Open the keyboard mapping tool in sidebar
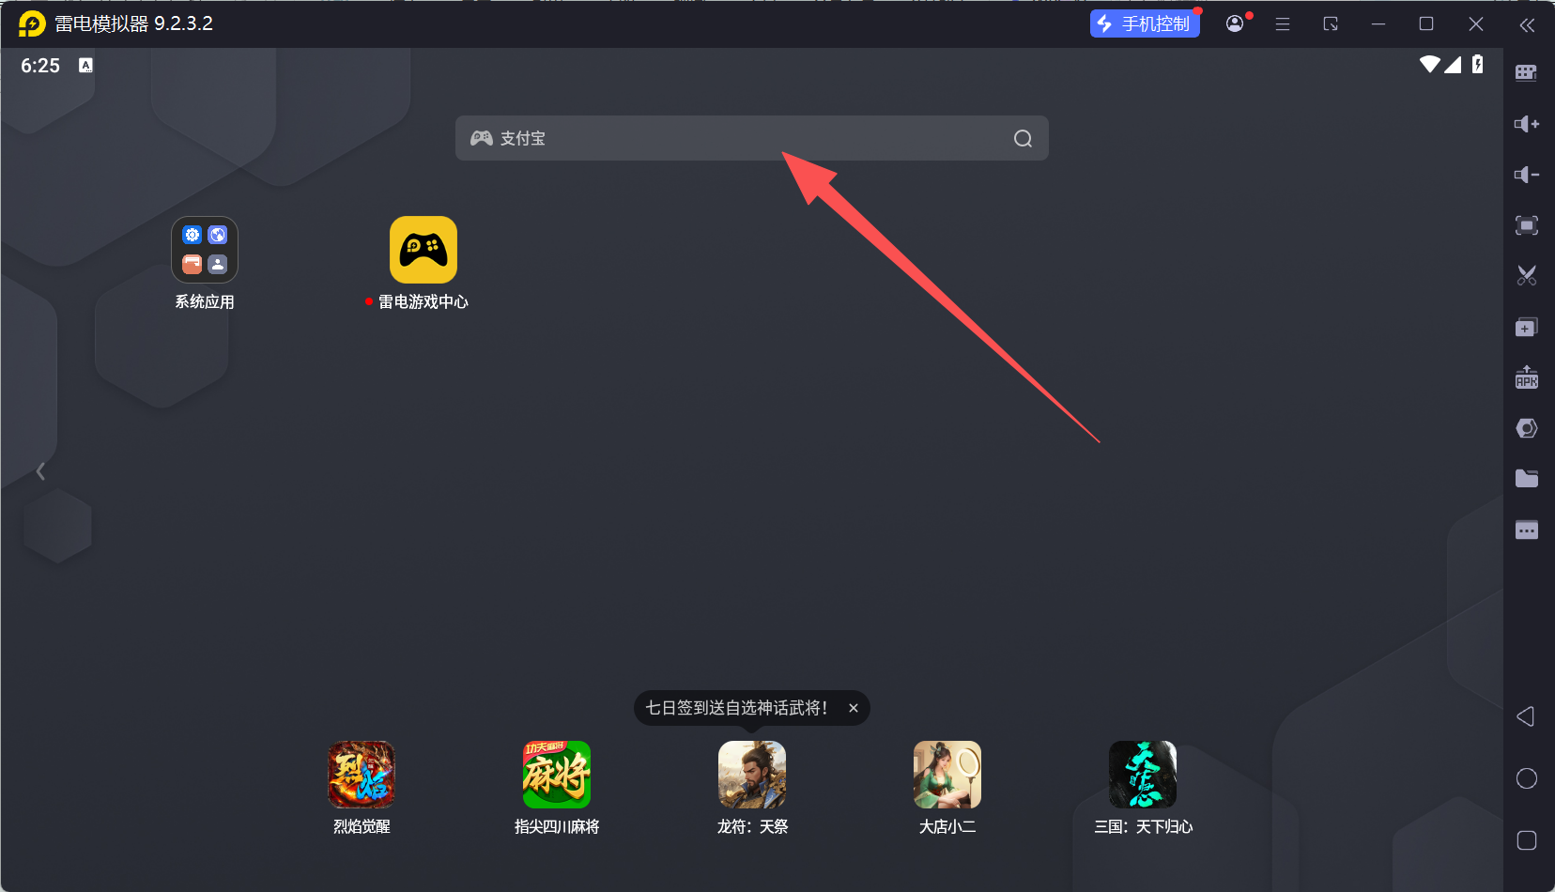Viewport: 1555px width, 892px height. coord(1526,72)
